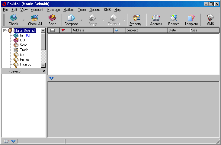Open the Message menu
This screenshot has height=145, width=221.
tap(53, 10)
